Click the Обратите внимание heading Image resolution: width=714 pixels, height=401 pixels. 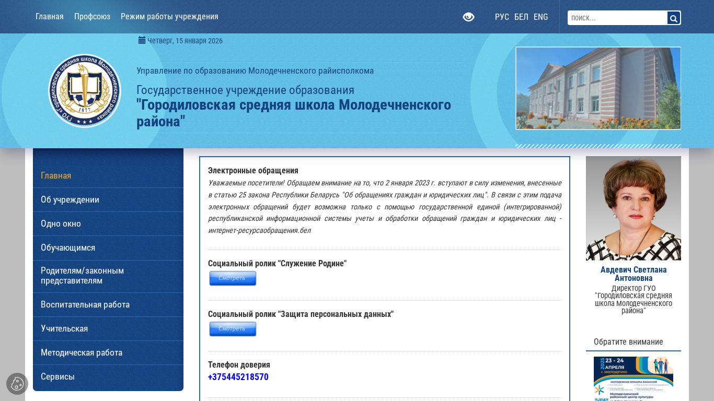(x=628, y=341)
